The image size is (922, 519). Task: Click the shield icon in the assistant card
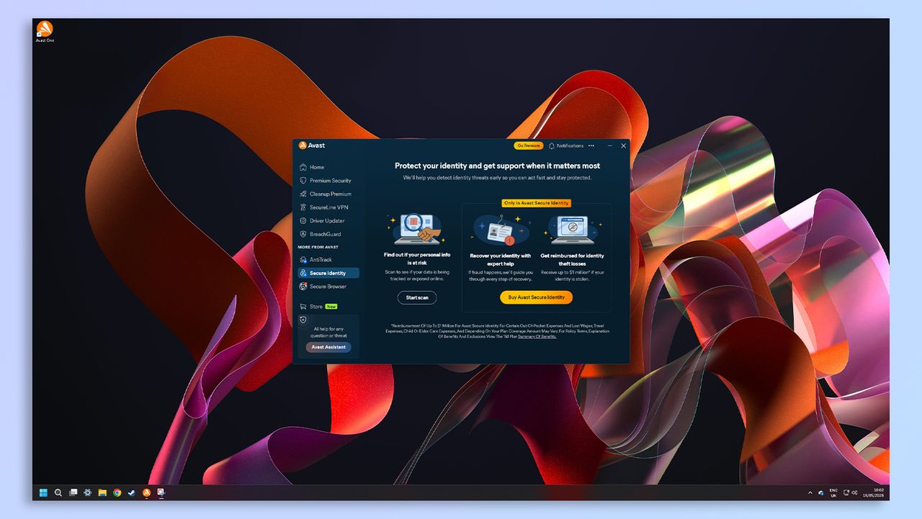click(x=303, y=320)
